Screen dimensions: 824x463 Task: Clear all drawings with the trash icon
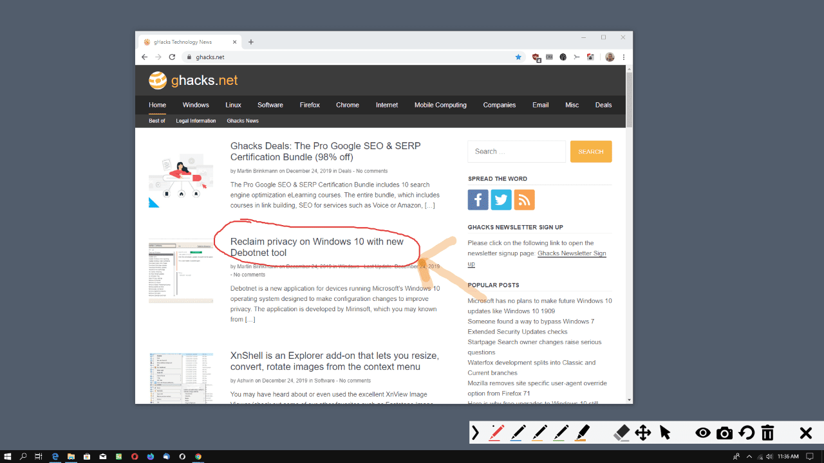[x=767, y=433]
